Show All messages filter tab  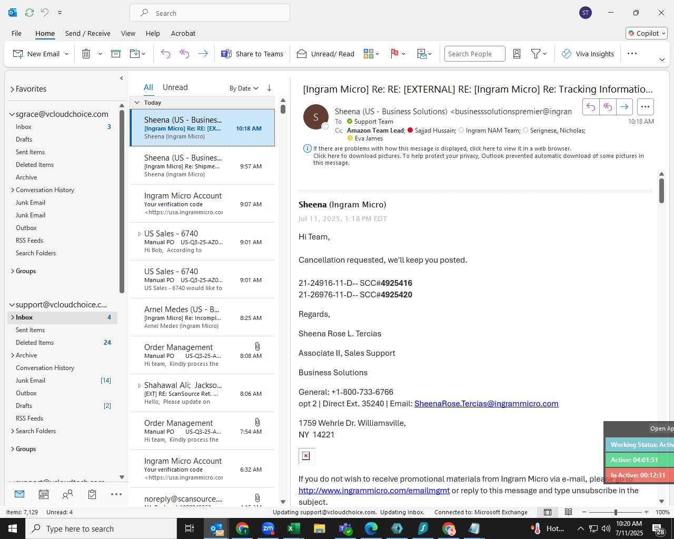click(148, 87)
